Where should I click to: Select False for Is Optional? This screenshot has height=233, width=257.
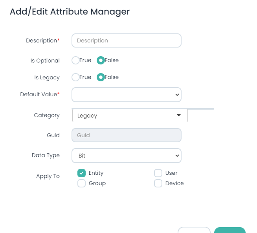pyautogui.click(x=101, y=61)
